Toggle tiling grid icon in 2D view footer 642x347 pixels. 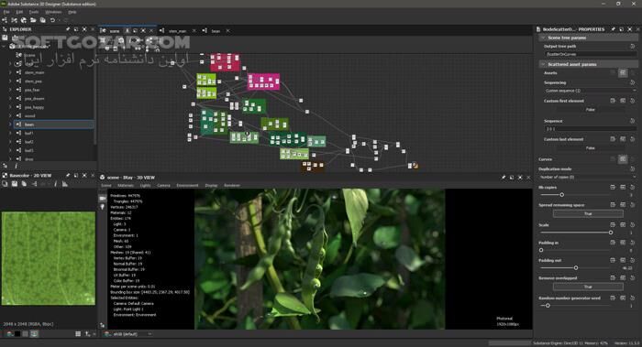(x=78, y=334)
